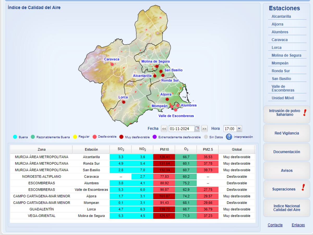This screenshot has height=235, width=313.
Task: Open the Hora dropdown showing 17:00
Action: [233, 129]
